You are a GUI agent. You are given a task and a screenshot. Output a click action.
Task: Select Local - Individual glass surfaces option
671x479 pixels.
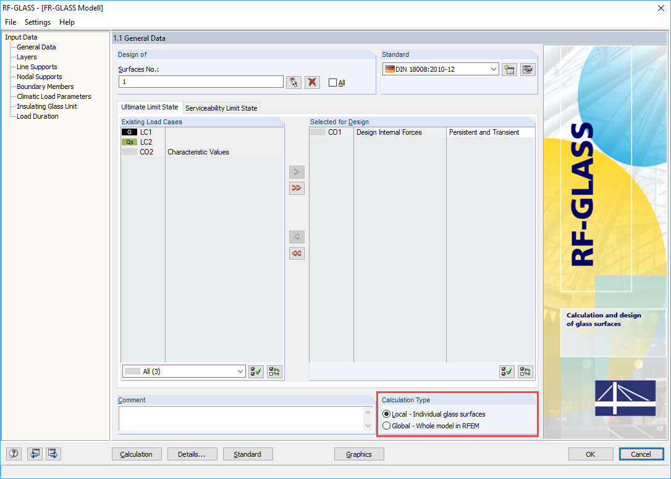386,414
